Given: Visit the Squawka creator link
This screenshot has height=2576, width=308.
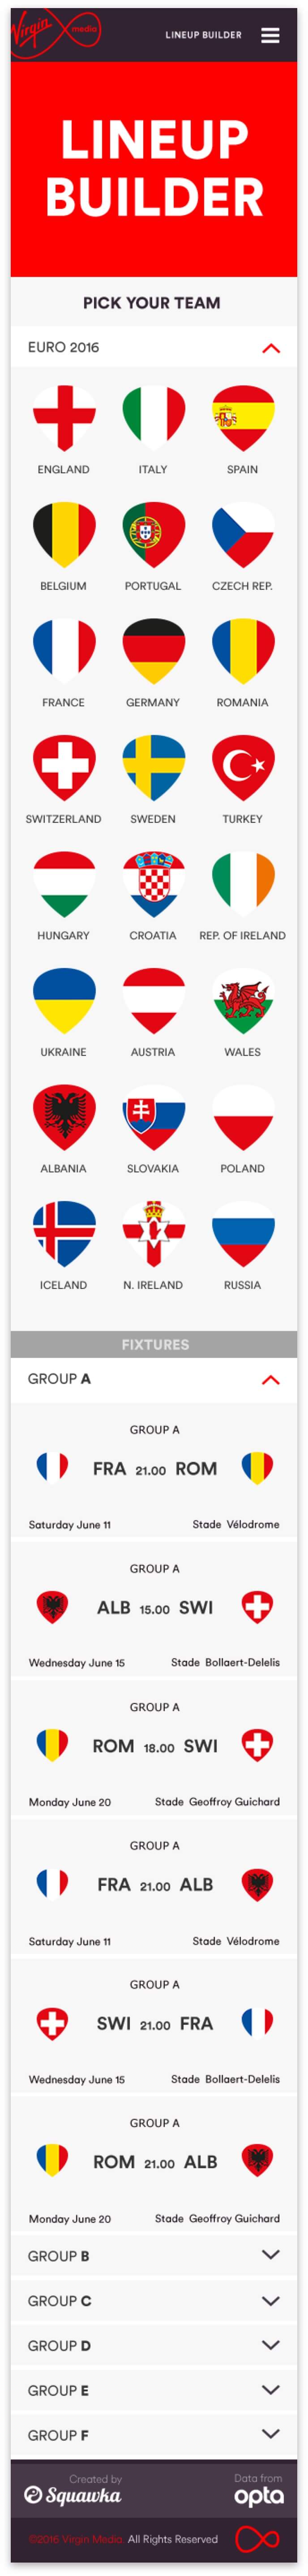Looking at the screenshot, I should (72, 2494).
